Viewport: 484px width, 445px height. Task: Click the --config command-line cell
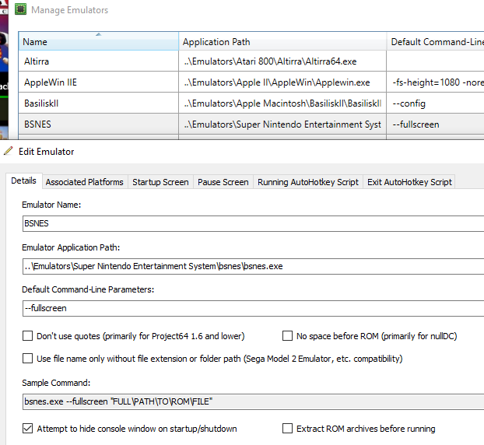[x=435, y=103]
